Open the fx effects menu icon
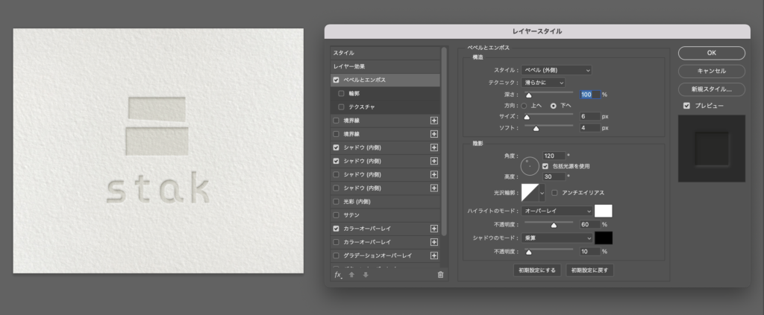Screen dimensions: 764x315 point(338,275)
